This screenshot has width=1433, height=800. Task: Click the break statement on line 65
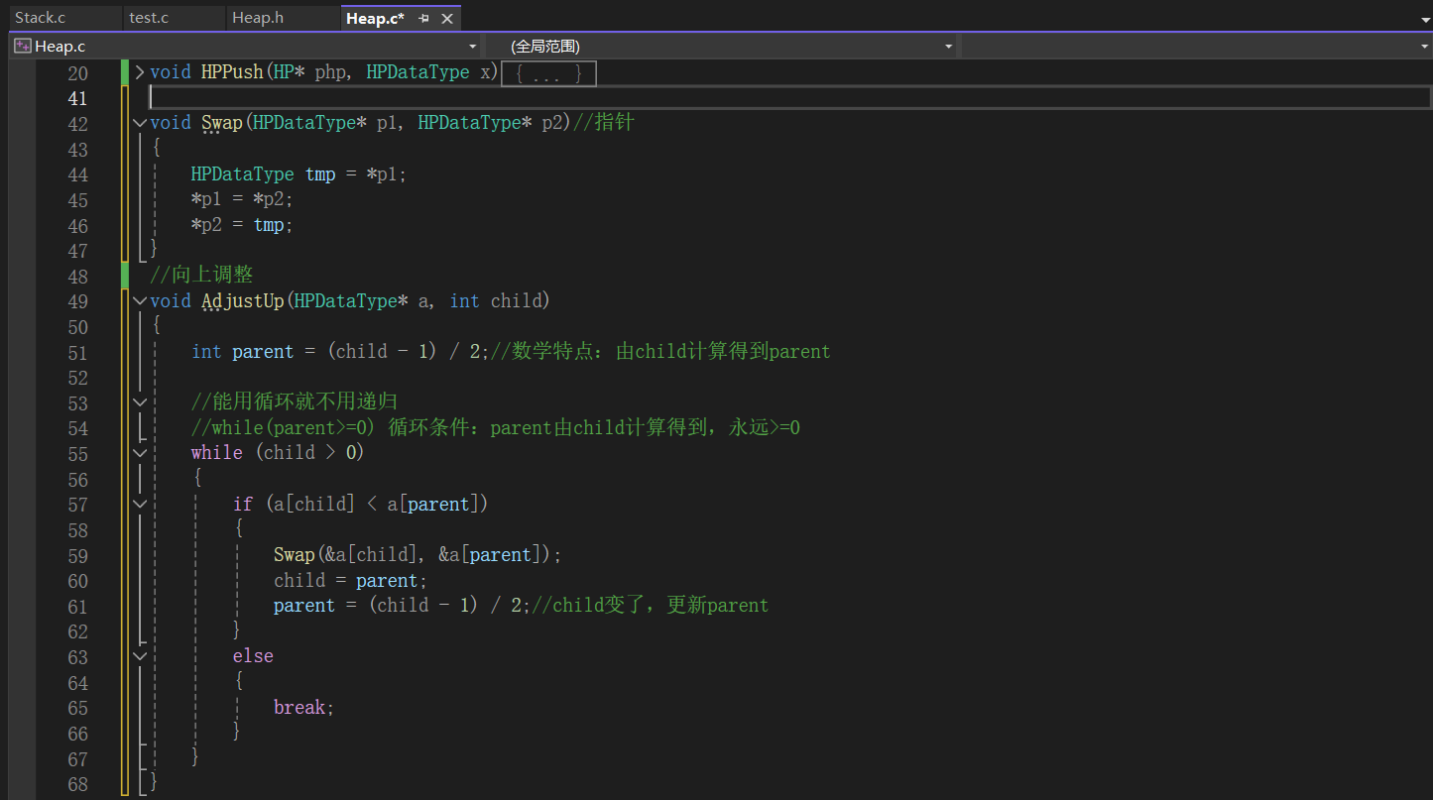(x=304, y=707)
